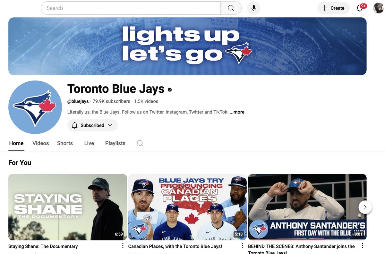Show next videos with the right arrow
The width and height of the screenshot is (385, 254).
point(365,207)
